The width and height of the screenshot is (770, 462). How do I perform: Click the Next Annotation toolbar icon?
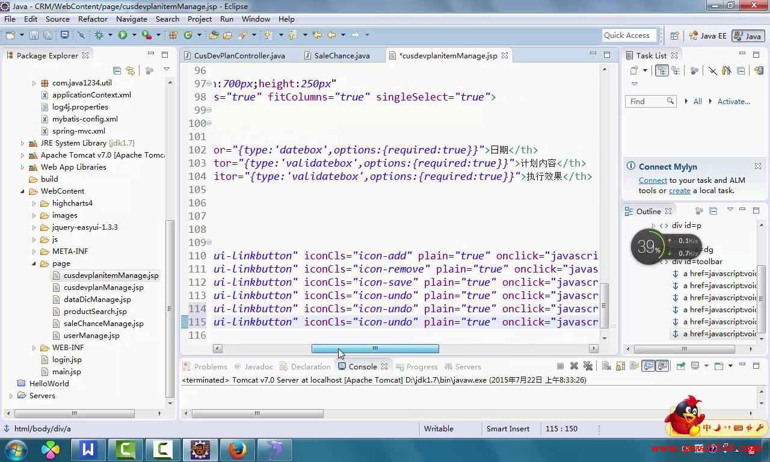pos(268,35)
